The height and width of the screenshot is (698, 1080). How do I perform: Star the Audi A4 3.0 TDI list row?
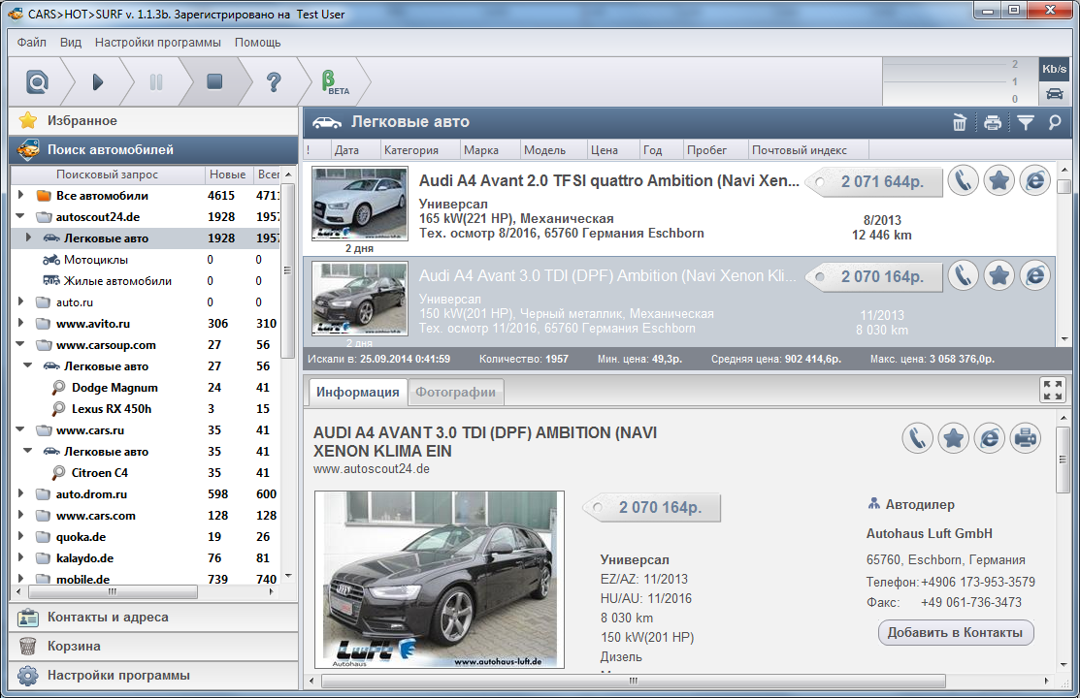click(x=998, y=275)
